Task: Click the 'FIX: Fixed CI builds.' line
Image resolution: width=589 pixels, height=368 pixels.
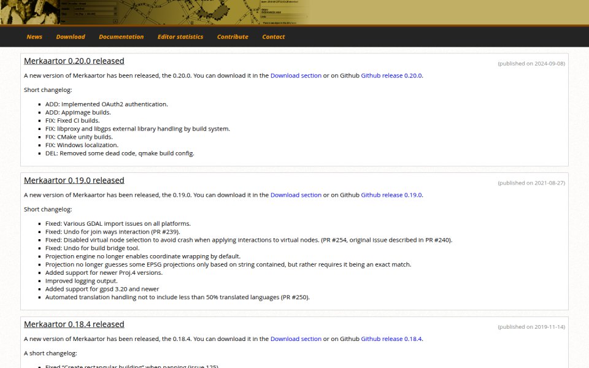Action: click(72, 121)
